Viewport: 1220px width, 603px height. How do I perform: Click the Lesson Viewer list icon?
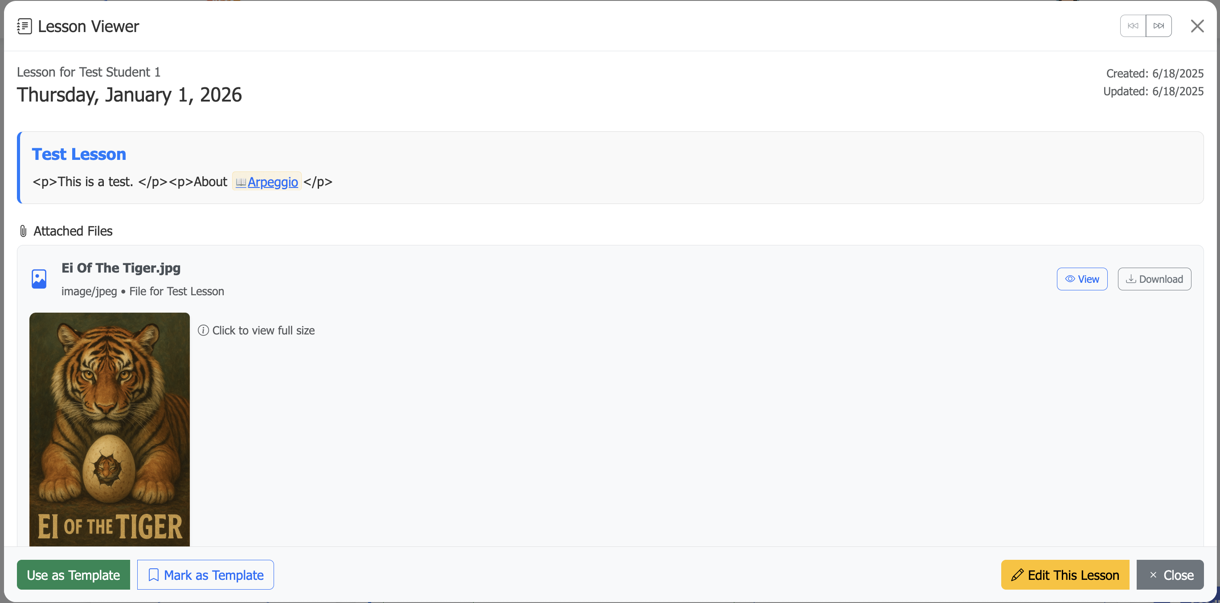point(24,26)
